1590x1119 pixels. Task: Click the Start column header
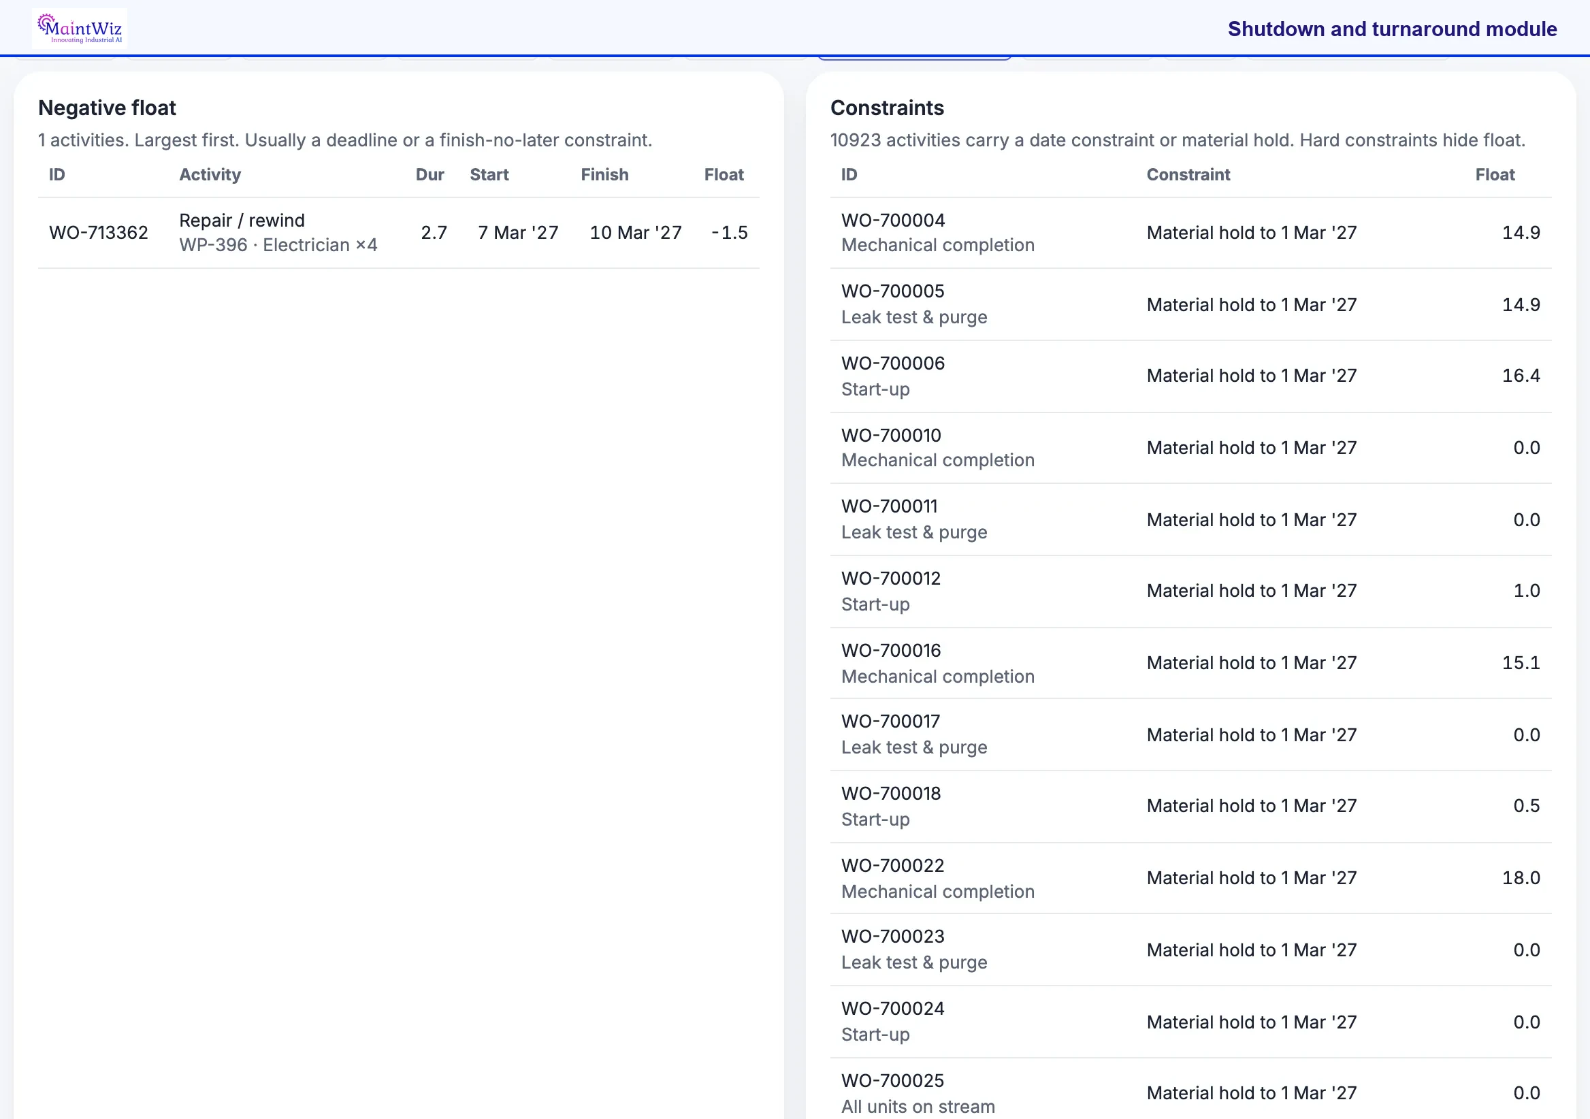(489, 174)
